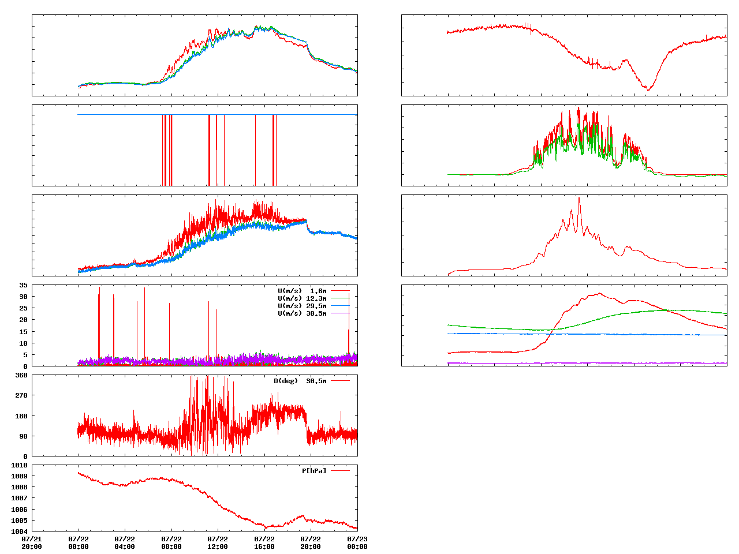Click the "P[hPa]" legend label
Viewport: 739px width, 554px height.
click(x=314, y=471)
